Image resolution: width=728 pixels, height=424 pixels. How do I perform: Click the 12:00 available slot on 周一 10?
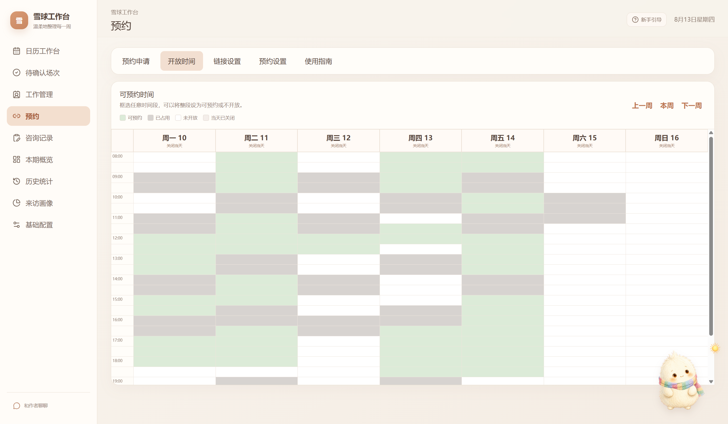click(175, 239)
